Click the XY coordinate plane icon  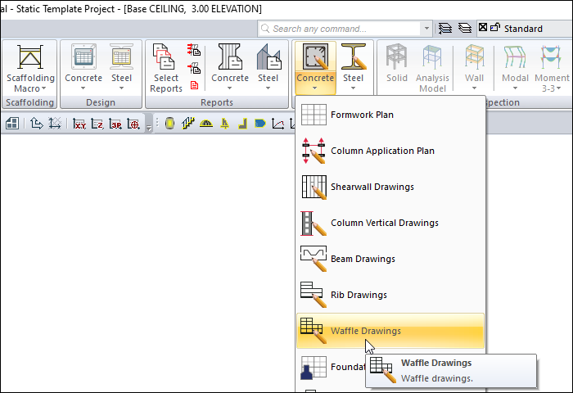pyautogui.click(x=79, y=124)
